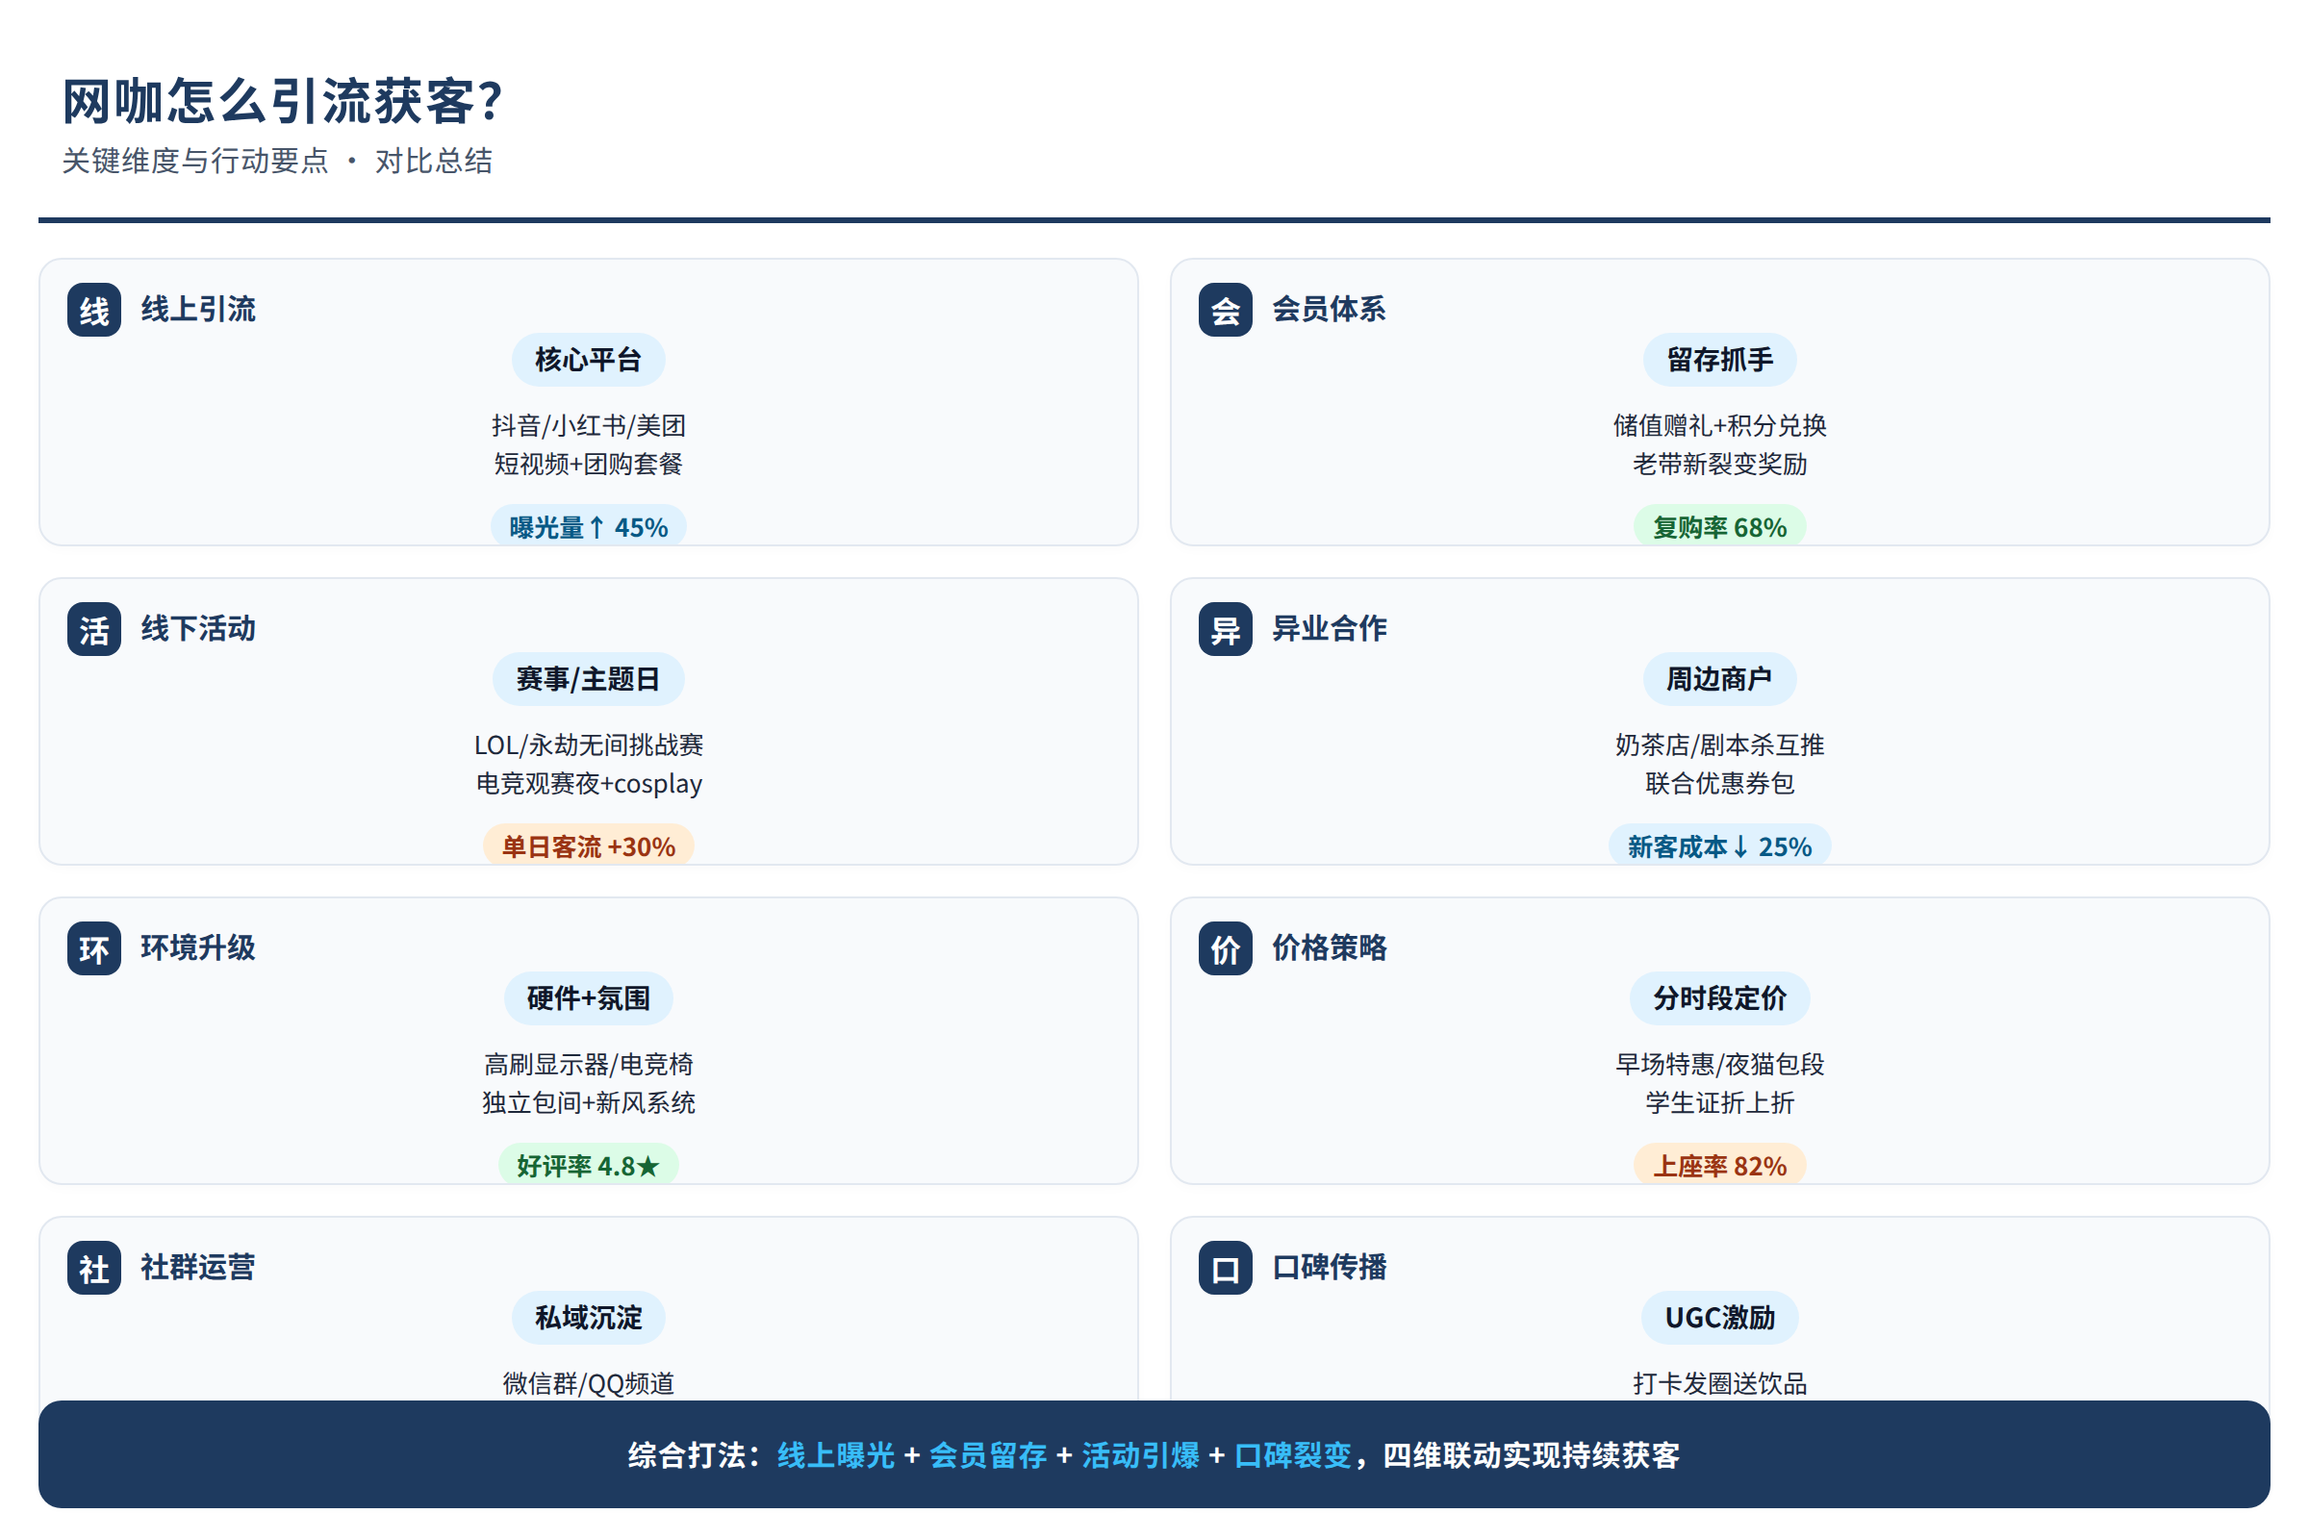
Task: Click the main title 网咖怎么引流获客?
Action: pyautogui.click(x=283, y=101)
